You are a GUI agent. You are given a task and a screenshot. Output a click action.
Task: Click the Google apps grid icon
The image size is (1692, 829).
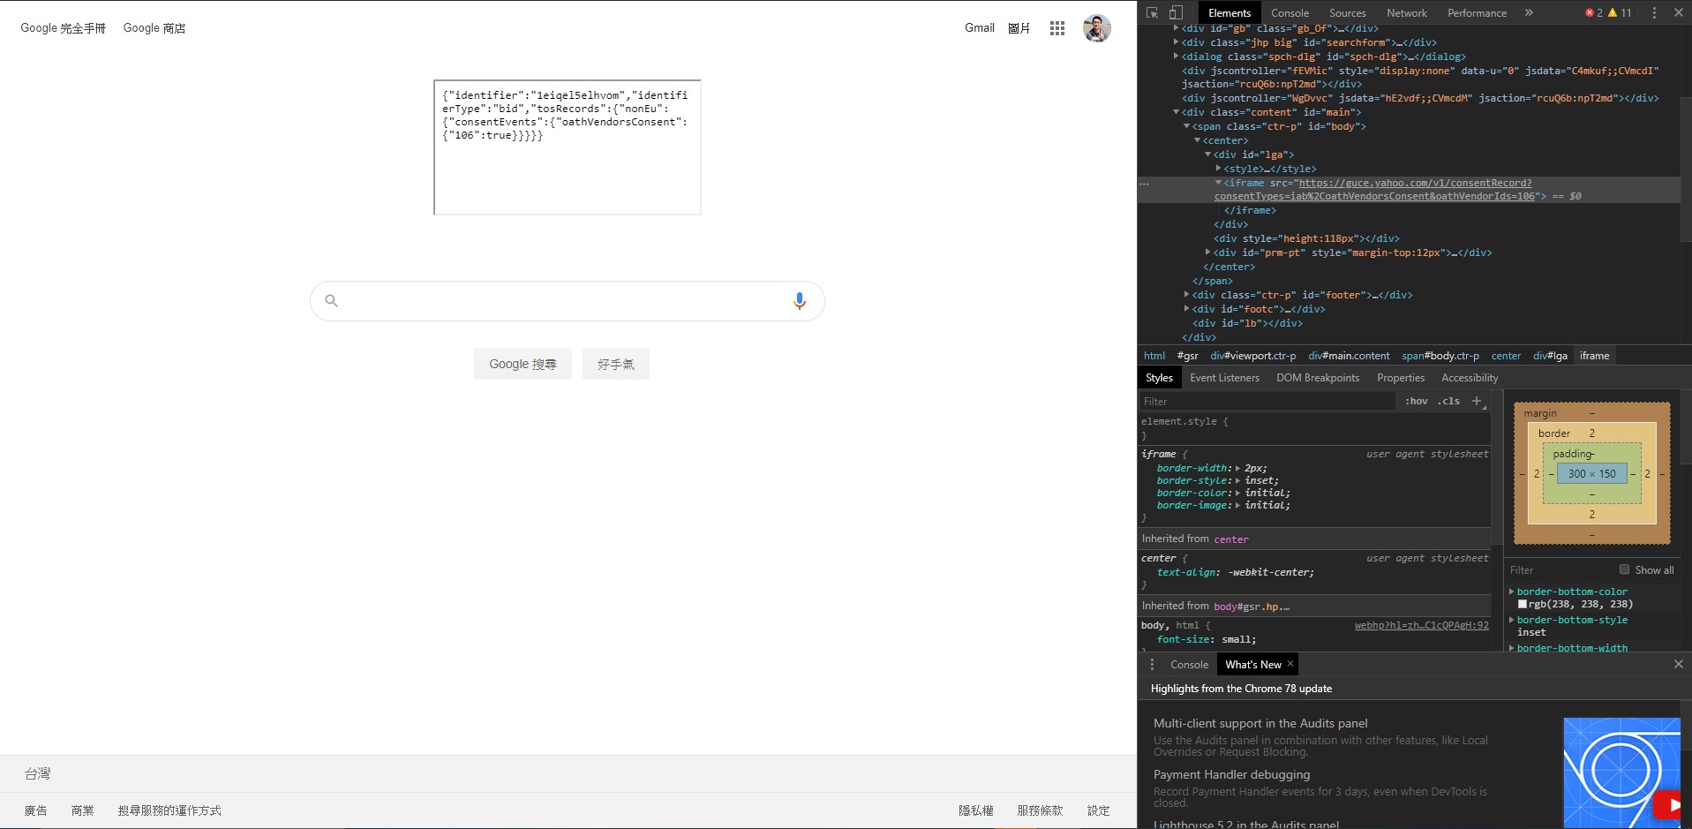(1057, 28)
